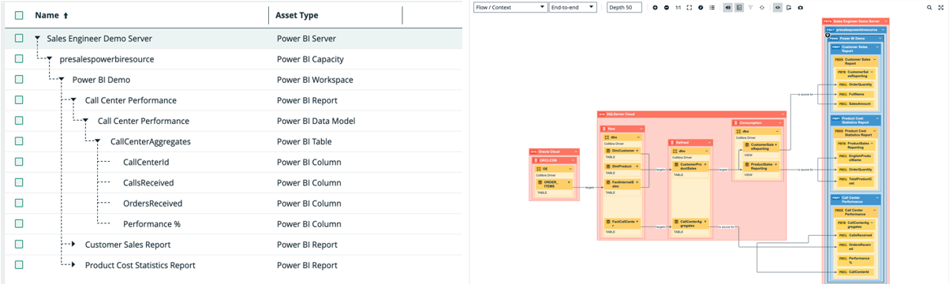Check the CallCenterId row checkbox

click(19, 162)
